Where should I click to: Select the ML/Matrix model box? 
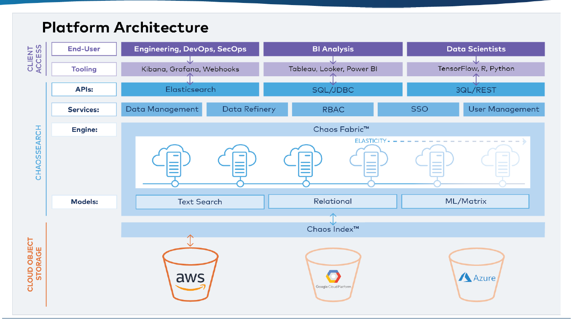(465, 201)
